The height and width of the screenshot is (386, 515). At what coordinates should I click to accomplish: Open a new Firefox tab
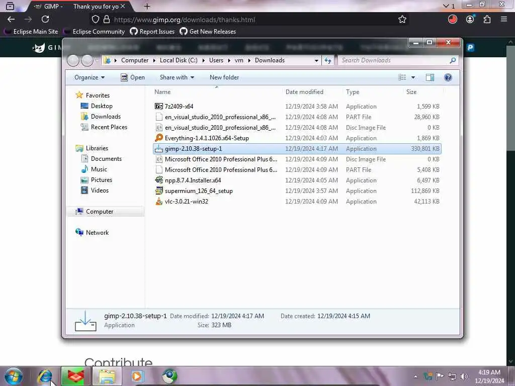pos(147,6)
